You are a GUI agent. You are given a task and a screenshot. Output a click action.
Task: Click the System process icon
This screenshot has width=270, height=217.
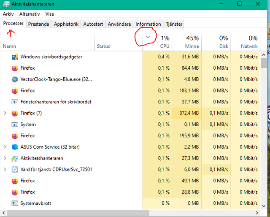click(15, 125)
